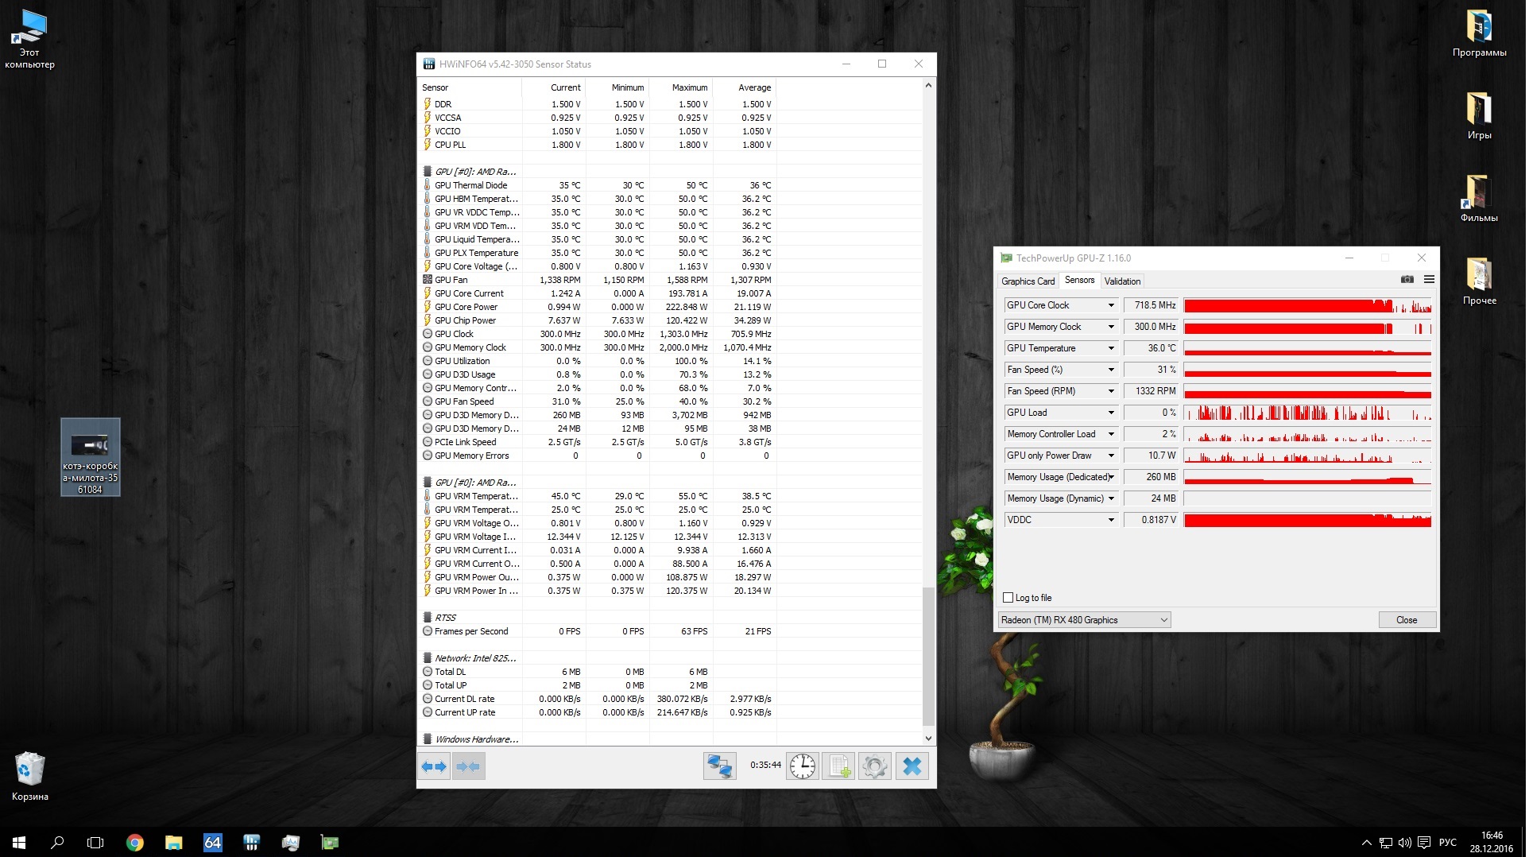Viewport: 1529px width, 857px height.
Task: Open the Этот компьютер desktop icon
Action: (x=30, y=39)
